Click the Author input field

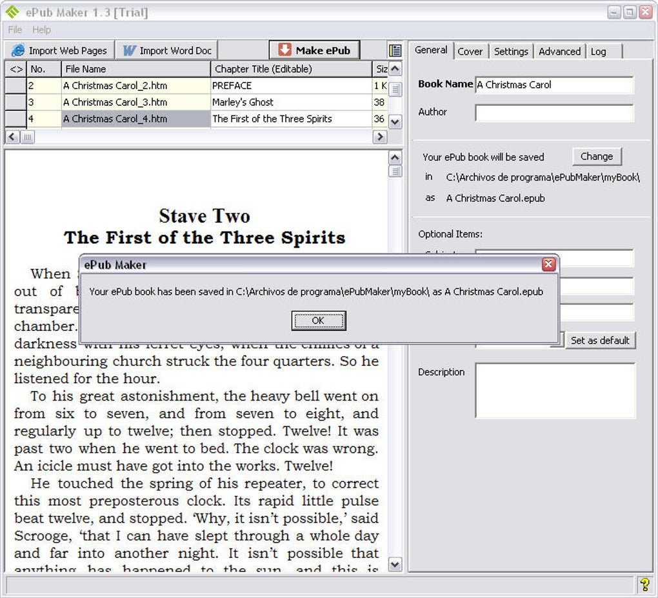tap(554, 113)
